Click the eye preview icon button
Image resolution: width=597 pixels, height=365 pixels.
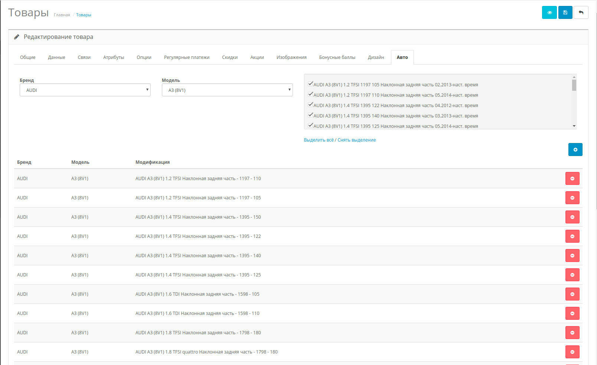coord(549,13)
